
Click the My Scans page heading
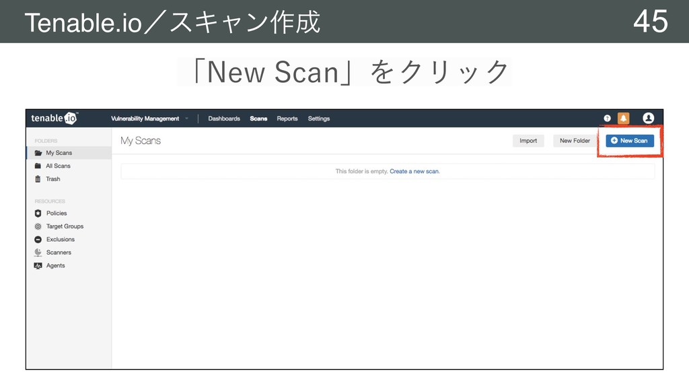coord(141,141)
